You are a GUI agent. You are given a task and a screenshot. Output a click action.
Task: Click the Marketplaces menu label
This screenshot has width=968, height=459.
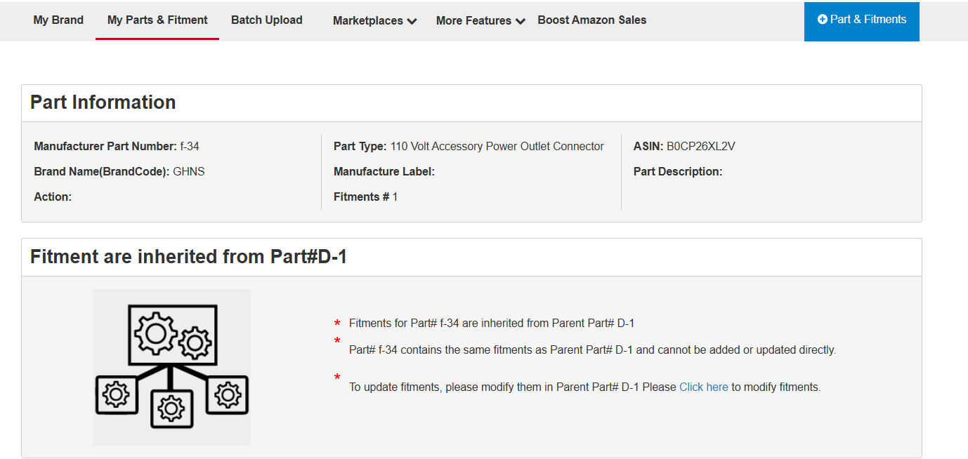tap(368, 21)
